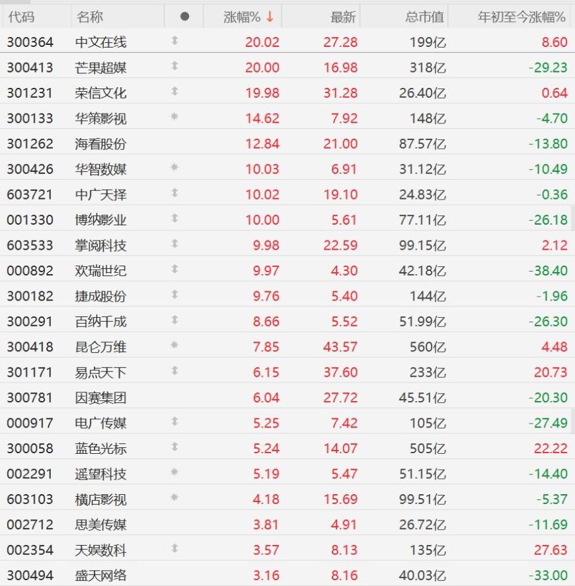This screenshot has height=586, width=575.
Task: Select stock name 易点天下
Action: point(100,373)
